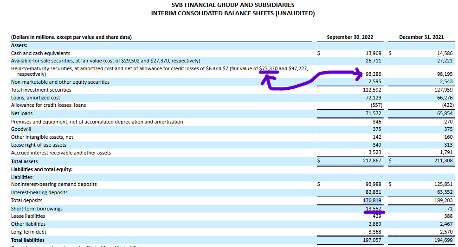
Task: Click the held-to-maturity value 98,195
Action: pos(445,74)
